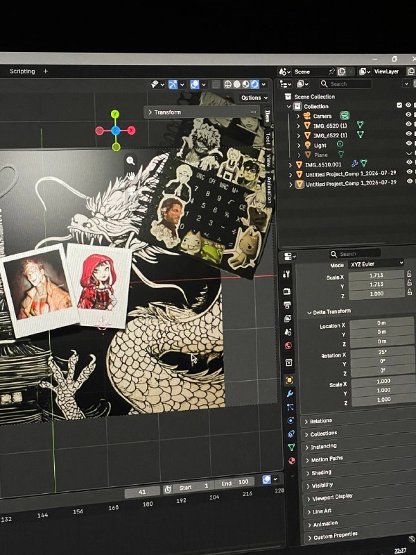Open the Material properties red sphere tab
The height and width of the screenshot is (555, 416).
[x=291, y=461]
